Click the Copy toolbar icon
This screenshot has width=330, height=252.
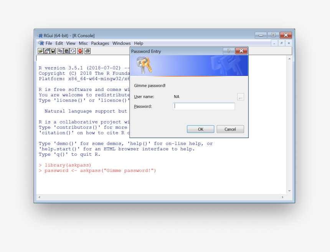coord(60,51)
